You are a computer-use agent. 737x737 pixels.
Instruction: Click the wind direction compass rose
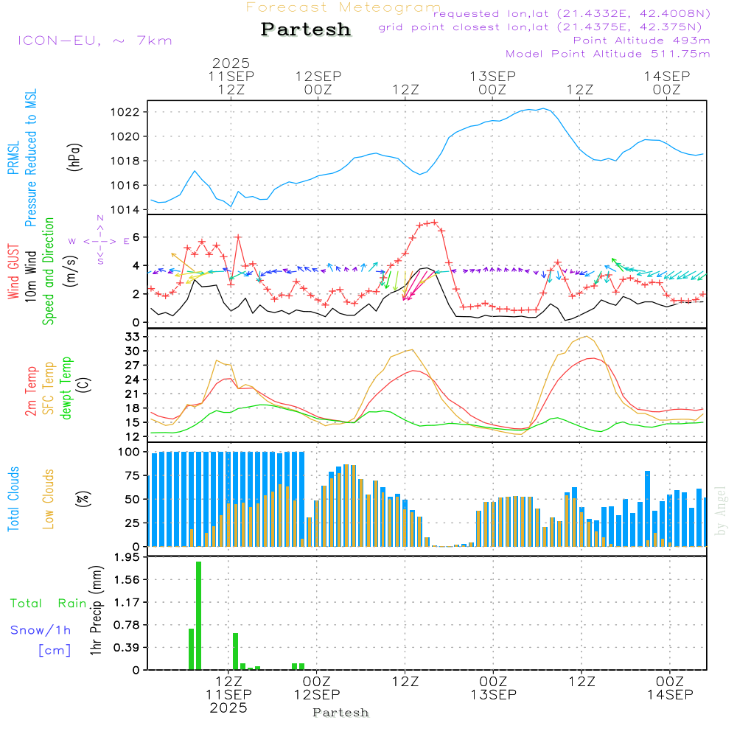click(x=100, y=240)
